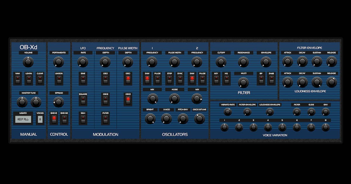Click oscillator 1 MIX knob
This screenshot has width=351, height=184.
pyautogui.click(x=153, y=99)
